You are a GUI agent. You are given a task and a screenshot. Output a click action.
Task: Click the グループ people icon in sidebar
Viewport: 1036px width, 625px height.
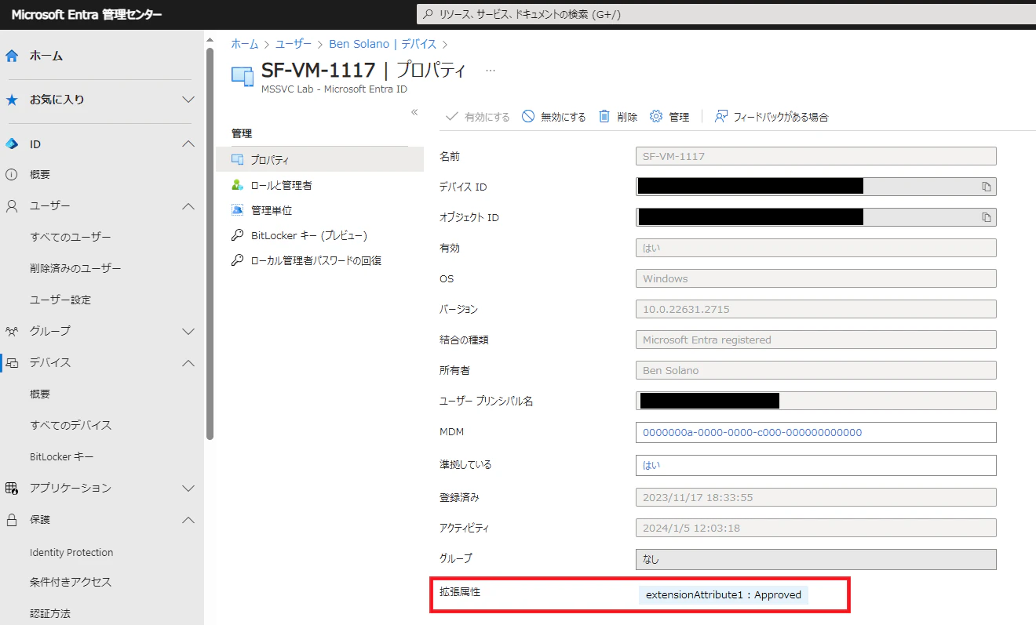12,332
